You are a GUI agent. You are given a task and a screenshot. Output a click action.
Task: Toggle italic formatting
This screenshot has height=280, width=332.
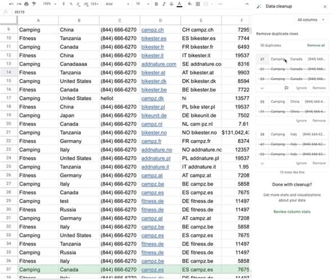tap(164, 4)
